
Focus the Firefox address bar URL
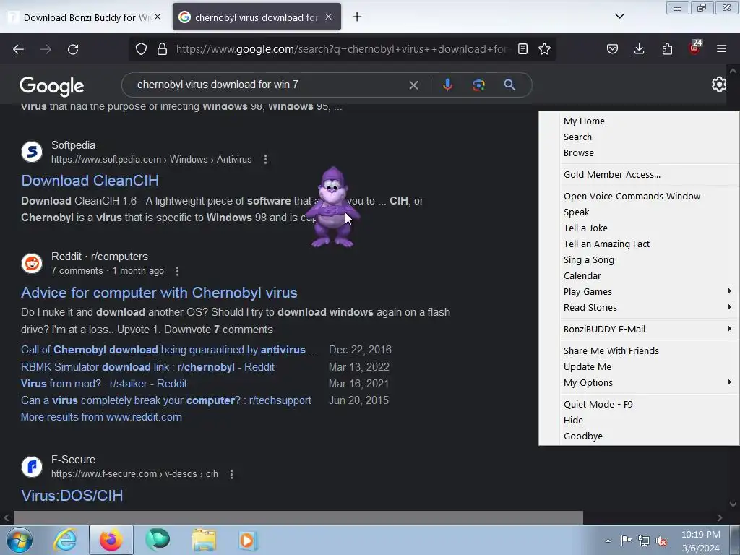[343, 49]
